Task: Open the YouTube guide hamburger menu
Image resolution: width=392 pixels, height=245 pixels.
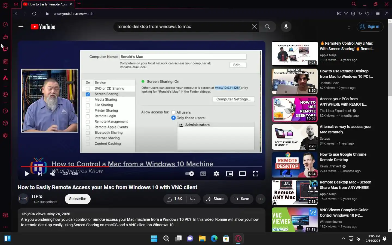Action: 21,27
